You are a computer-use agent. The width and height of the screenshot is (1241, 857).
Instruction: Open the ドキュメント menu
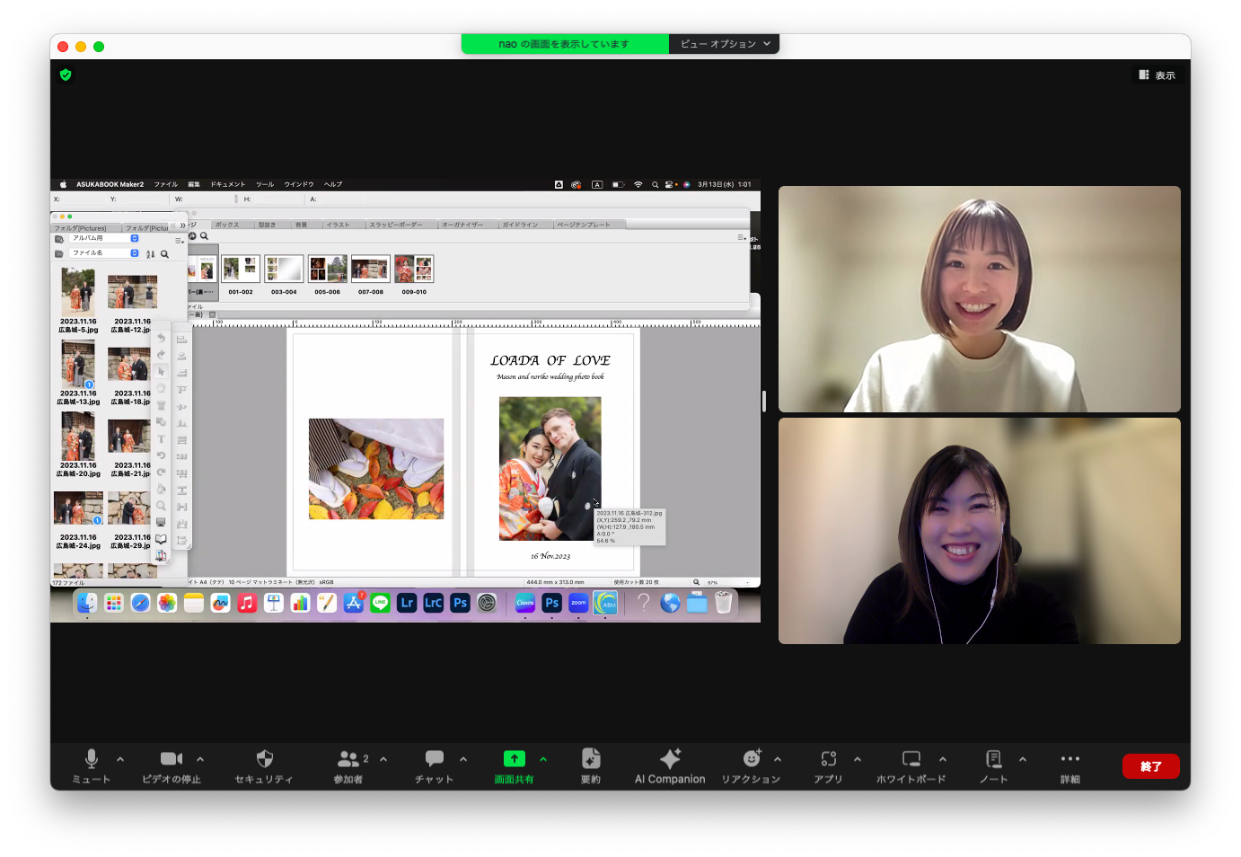[x=228, y=184]
